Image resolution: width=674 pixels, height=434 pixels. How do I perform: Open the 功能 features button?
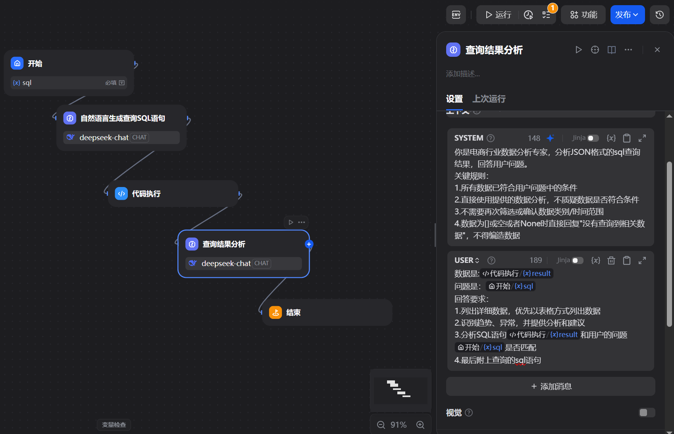tap(583, 15)
